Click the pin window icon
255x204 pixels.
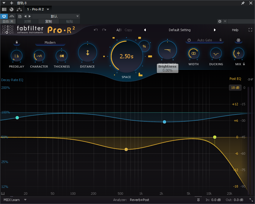click(x=243, y=3)
